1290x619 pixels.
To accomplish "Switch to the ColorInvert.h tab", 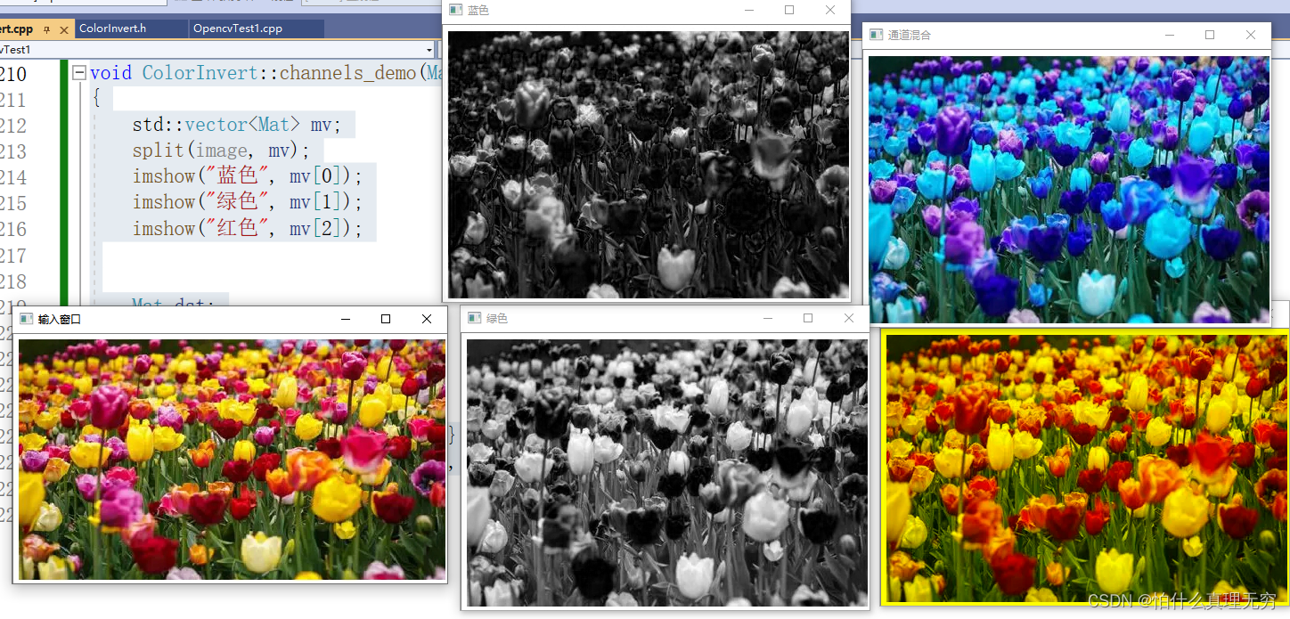I will [x=112, y=29].
